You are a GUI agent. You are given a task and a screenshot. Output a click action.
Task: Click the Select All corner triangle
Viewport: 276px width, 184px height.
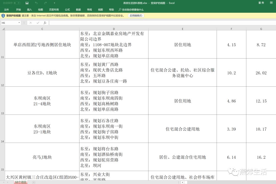pyautogui.click(x=3, y=29)
